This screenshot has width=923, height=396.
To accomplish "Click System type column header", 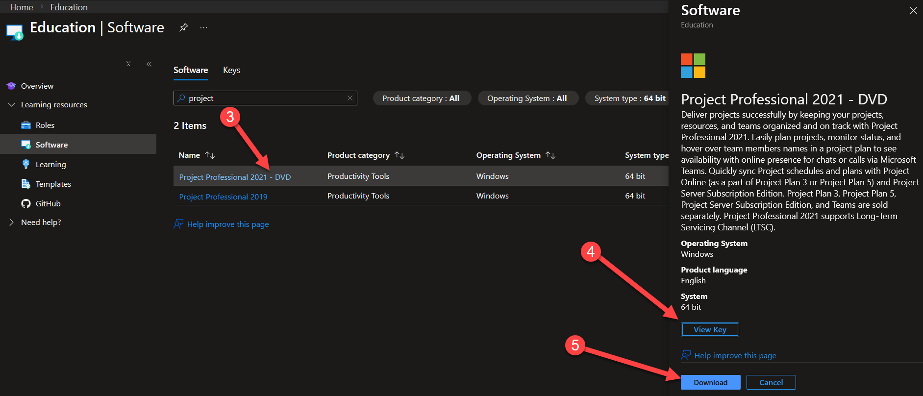I will (647, 155).
